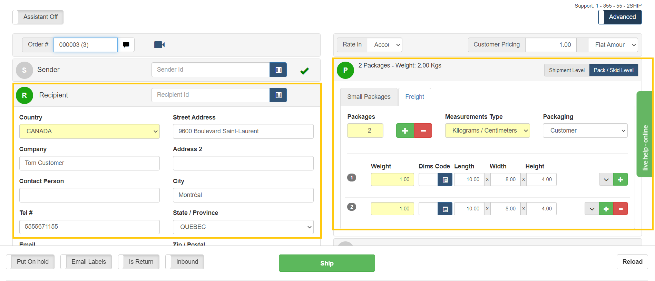This screenshot has height=281, width=655.
Task: Open the order comment speech bubble icon
Action: [x=126, y=45]
